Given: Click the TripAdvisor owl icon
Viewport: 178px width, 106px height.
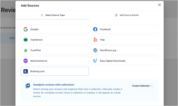Looking at the screenshot, I should 26,40.
